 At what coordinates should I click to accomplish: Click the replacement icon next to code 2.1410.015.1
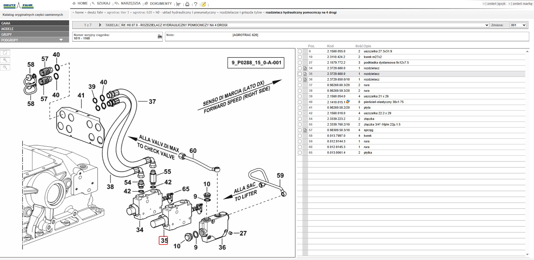click(x=348, y=102)
